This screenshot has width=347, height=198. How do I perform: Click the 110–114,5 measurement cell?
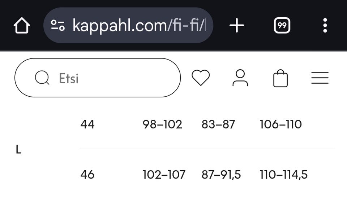pyautogui.click(x=283, y=175)
